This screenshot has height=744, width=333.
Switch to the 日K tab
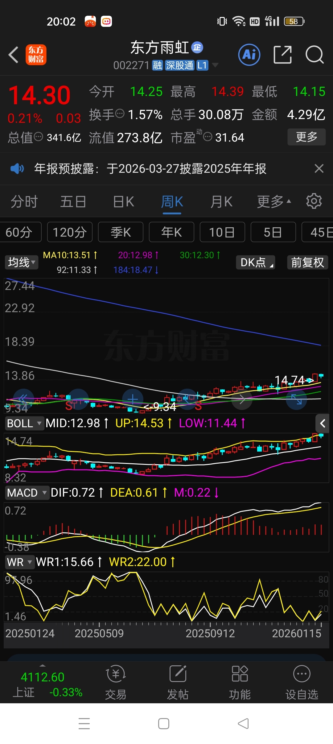tap(123, 202)
